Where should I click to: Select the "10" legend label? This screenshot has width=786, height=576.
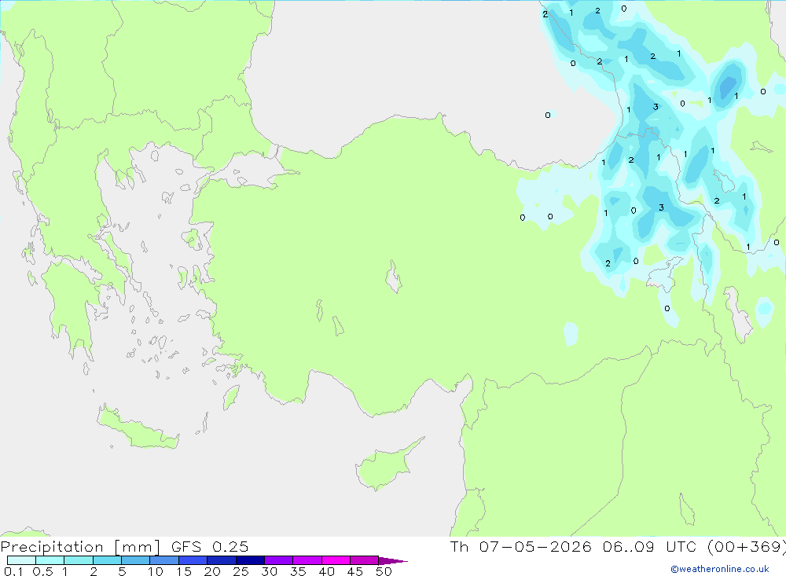click(x=156, y=571)
